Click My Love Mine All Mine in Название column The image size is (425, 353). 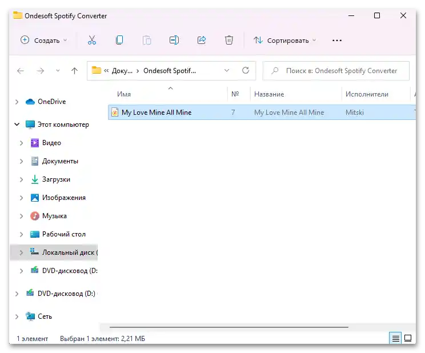pos(289,113)
